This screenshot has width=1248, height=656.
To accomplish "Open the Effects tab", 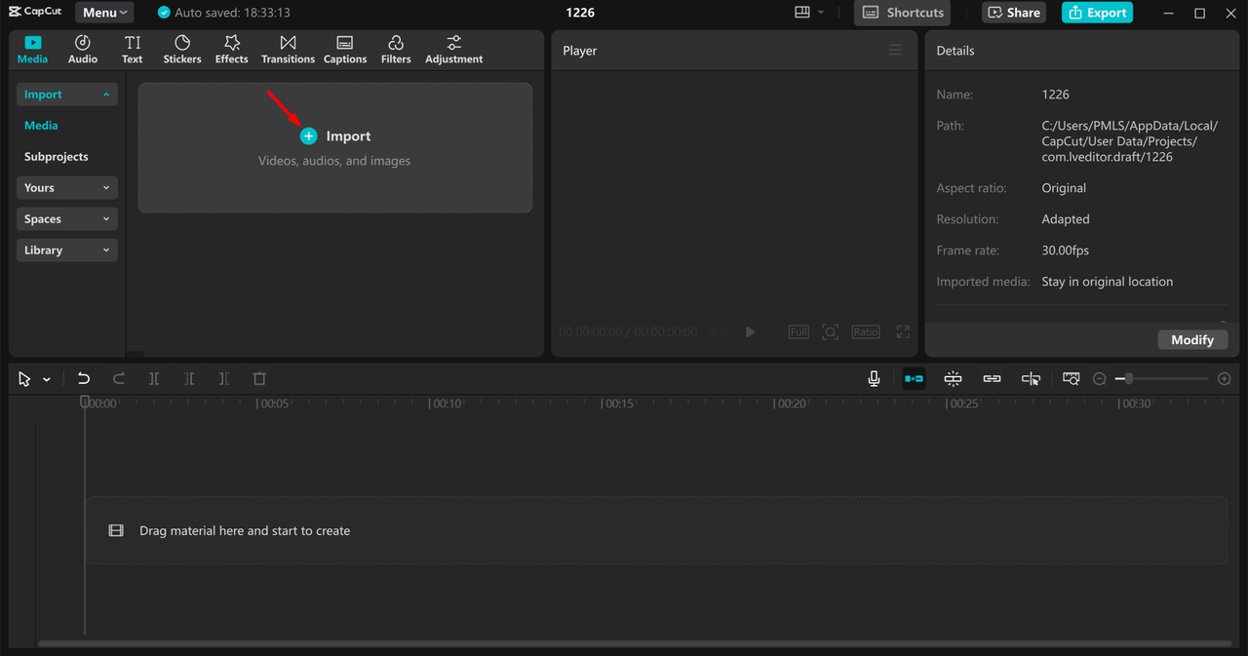I will pyautogui.click(x=232, y=50).
